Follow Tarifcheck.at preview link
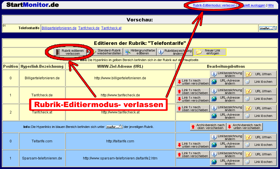 tap(111, 28)
